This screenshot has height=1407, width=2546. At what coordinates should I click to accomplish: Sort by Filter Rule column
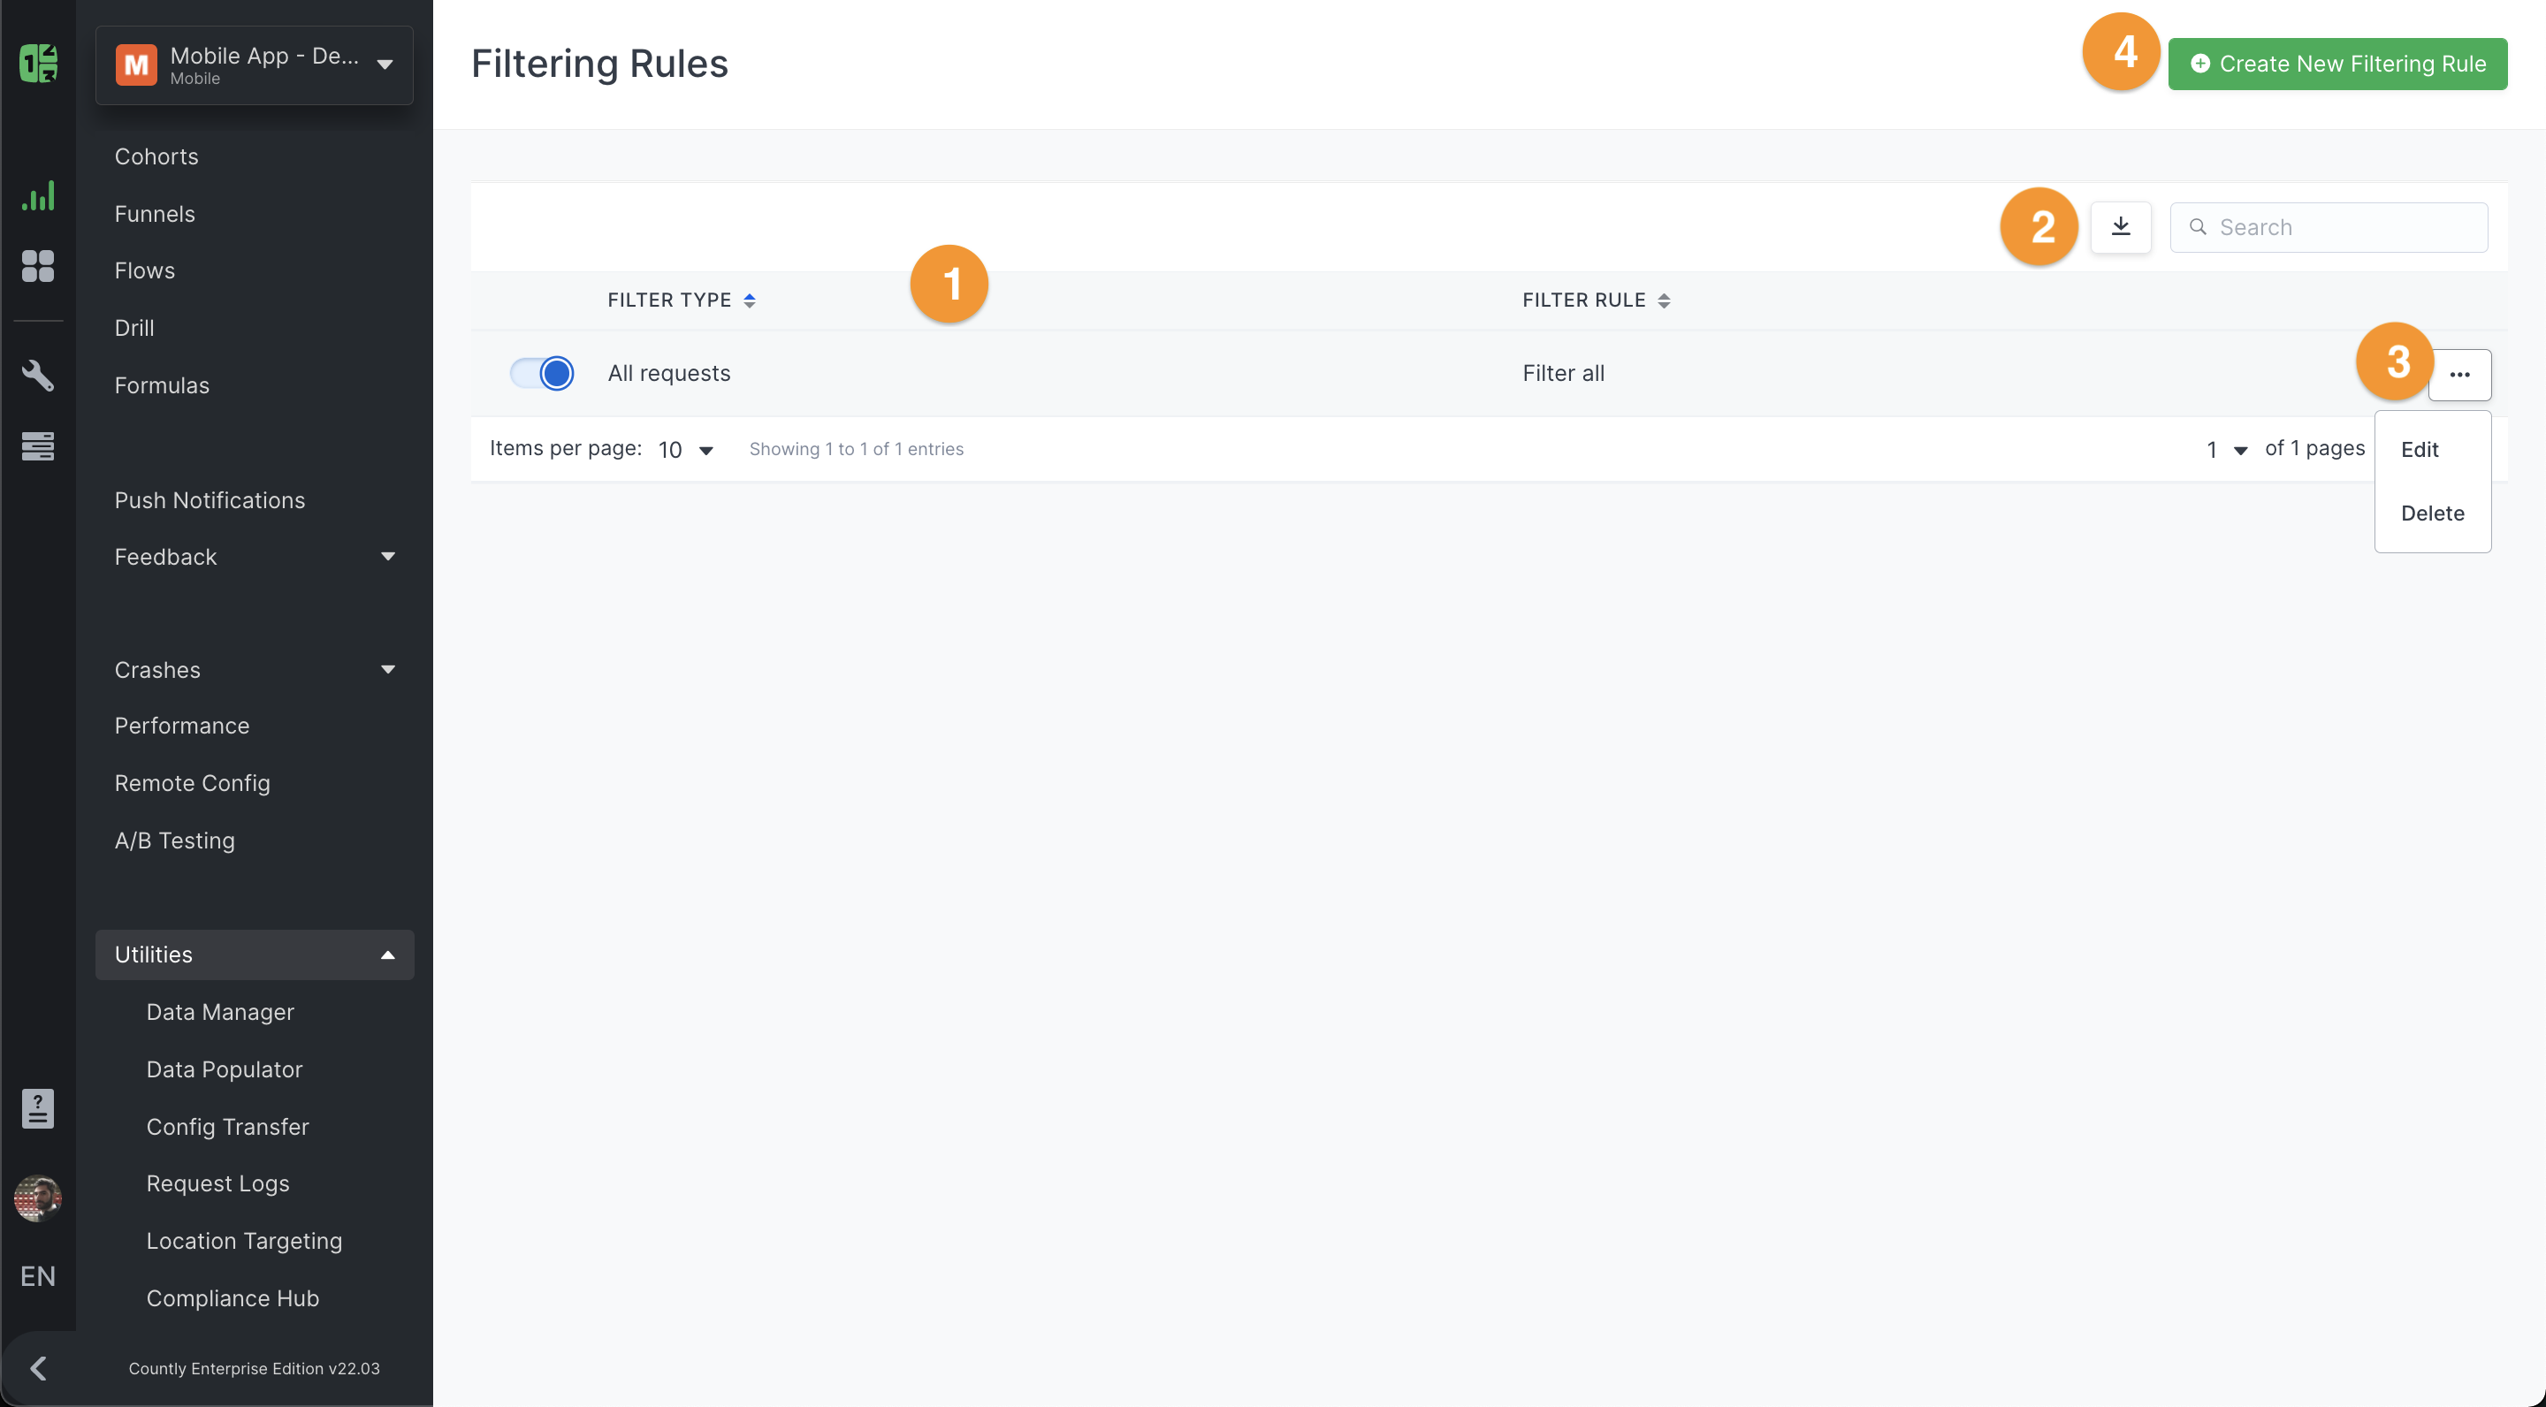[x=1597, y=300]
